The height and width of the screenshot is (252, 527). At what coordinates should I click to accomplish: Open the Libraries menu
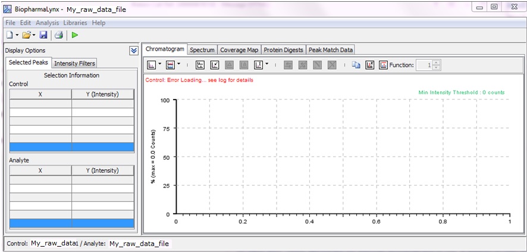pos(76,23)
